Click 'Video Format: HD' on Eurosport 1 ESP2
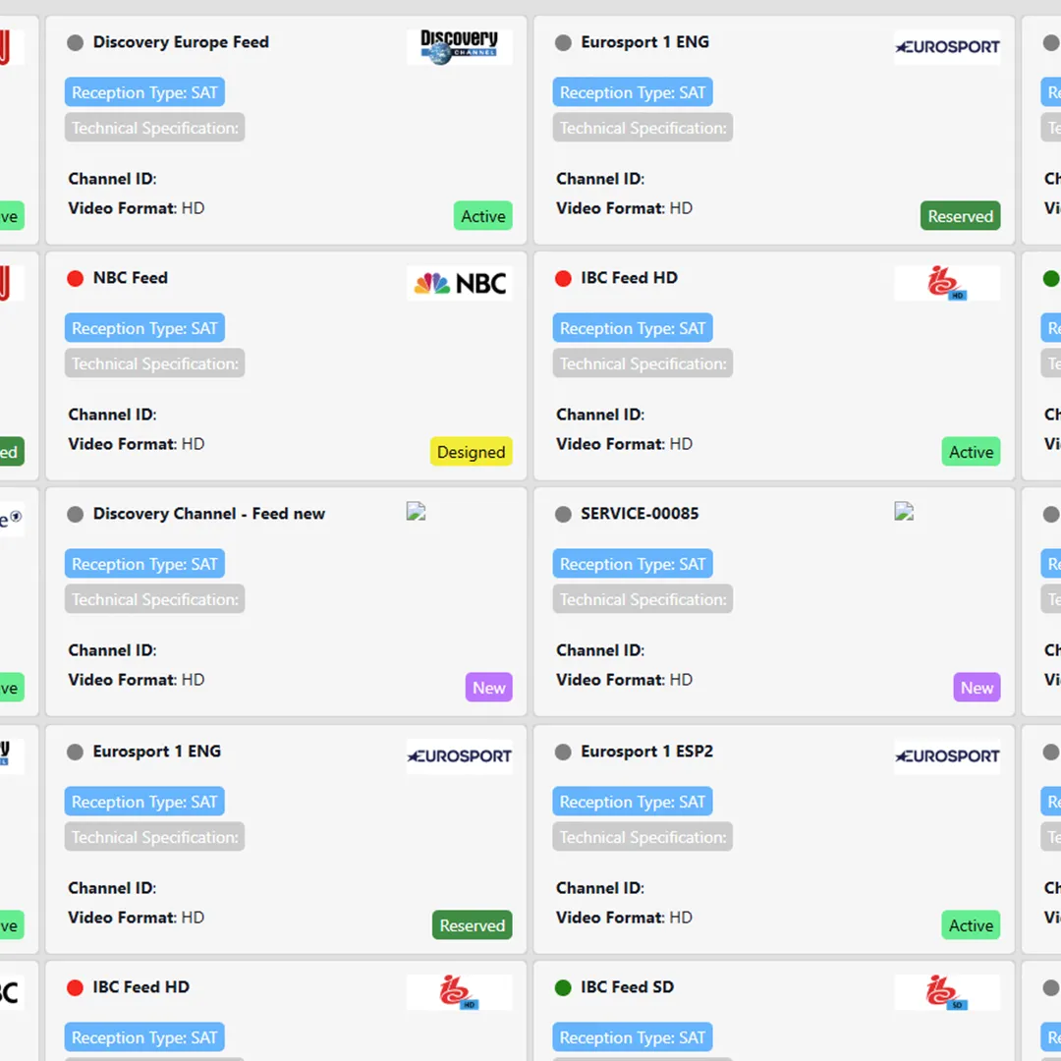This screenshot has height=1061, width=1061. coord(624,917)
